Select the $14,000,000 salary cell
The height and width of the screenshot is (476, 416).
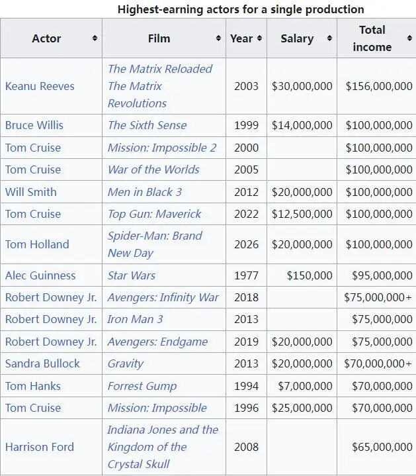302,125
